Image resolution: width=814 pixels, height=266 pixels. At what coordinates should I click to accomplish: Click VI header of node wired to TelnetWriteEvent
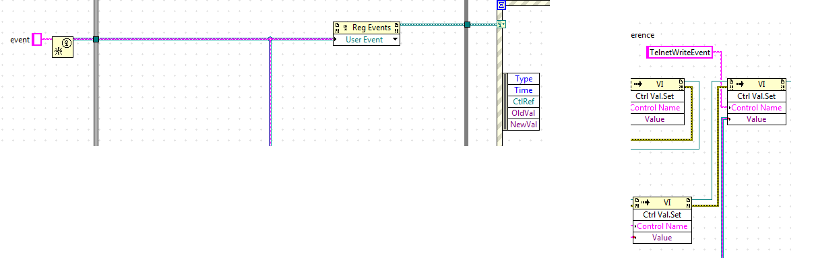point(756,84)
